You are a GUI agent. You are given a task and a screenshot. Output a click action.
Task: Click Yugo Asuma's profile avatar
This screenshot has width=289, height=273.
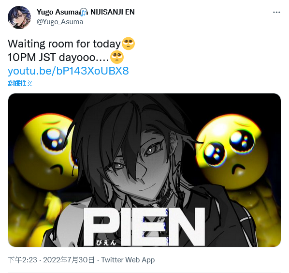[19, 17]
